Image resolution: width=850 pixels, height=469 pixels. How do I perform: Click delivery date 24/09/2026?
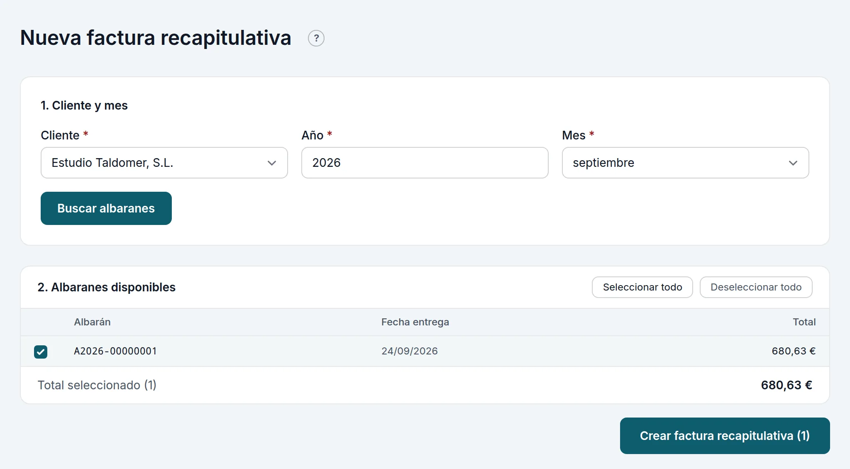pos(409,351)
